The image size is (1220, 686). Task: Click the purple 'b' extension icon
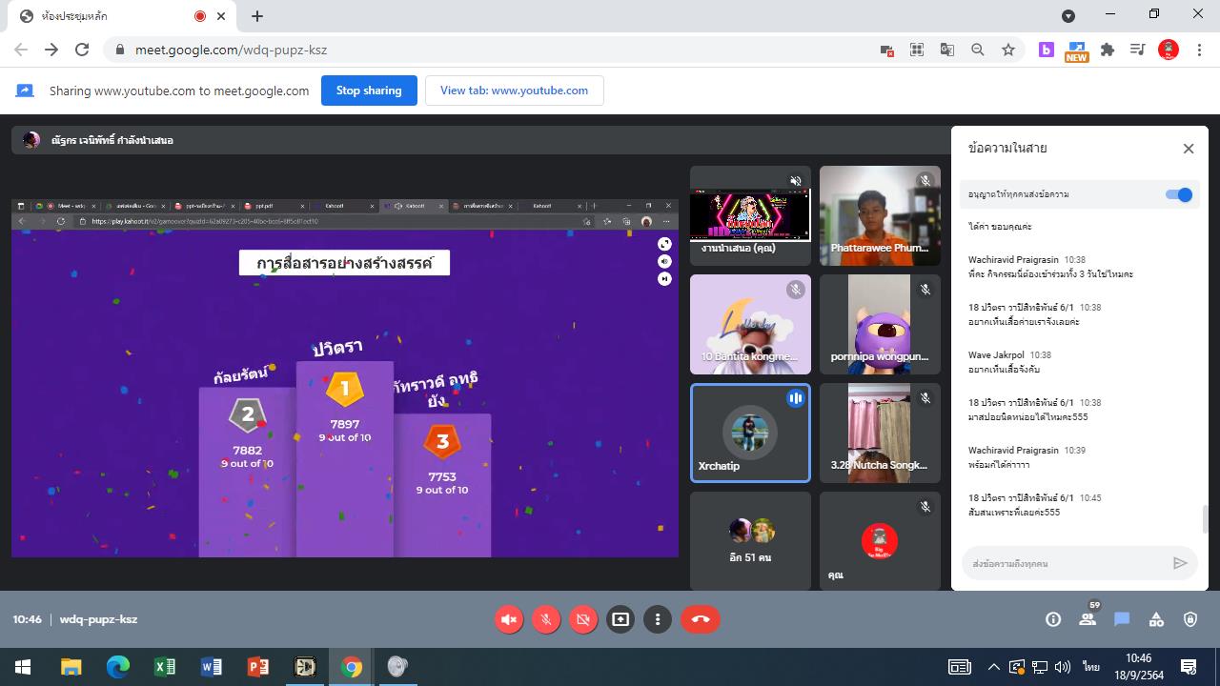click(x=1047, y=50)
